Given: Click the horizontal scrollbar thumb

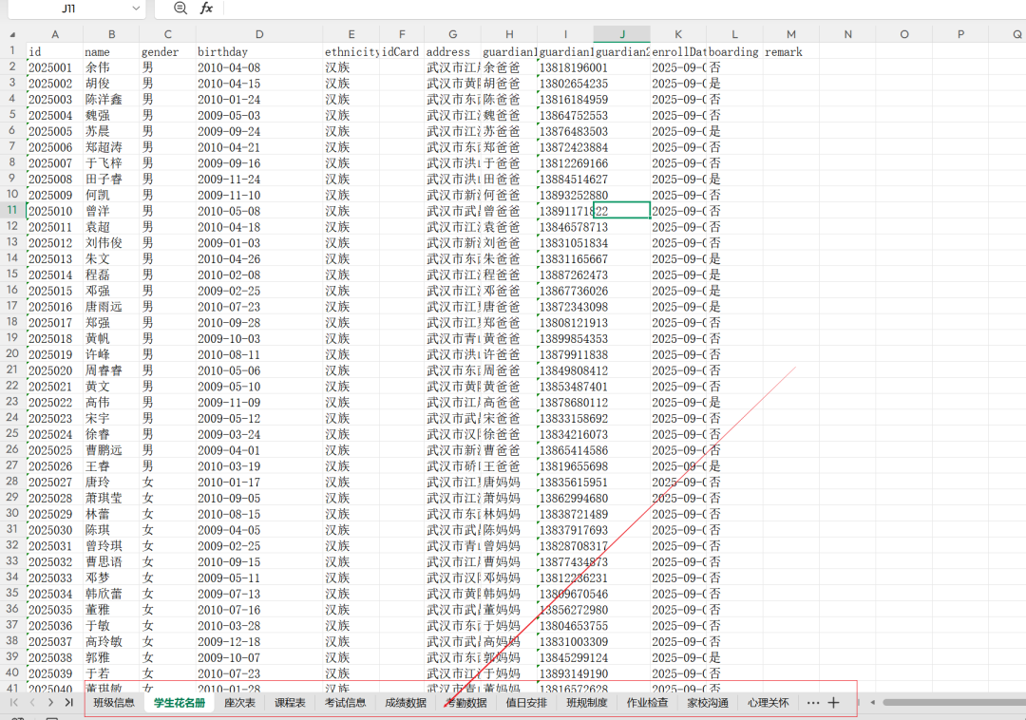Looking at the screenshot, I should point(954,702).
